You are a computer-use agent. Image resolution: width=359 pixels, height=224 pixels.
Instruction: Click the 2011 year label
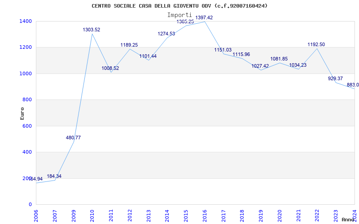(111, 216)
